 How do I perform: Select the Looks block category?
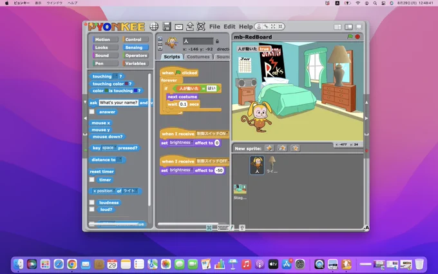(x=105, y=47)
